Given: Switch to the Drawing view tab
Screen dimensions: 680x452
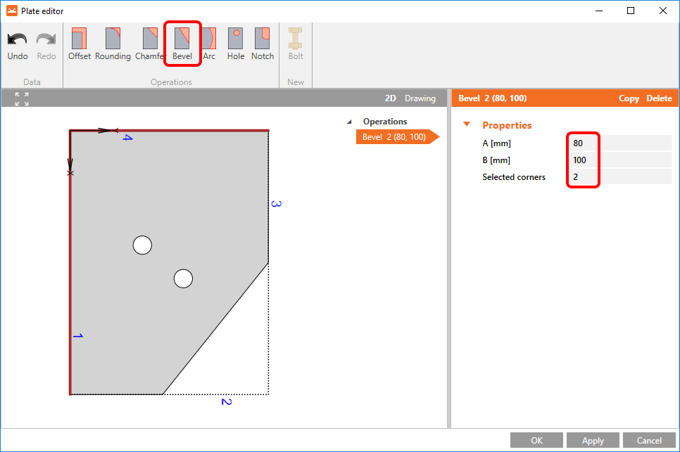Looking at the screenshot, I should 420,98.
